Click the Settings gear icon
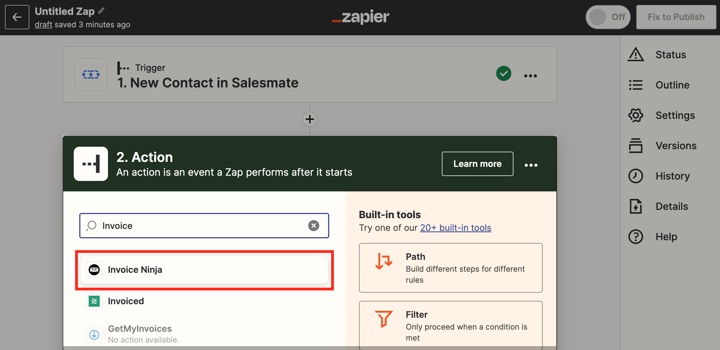This screenshot has height=350, width=720. coord(635,115)
